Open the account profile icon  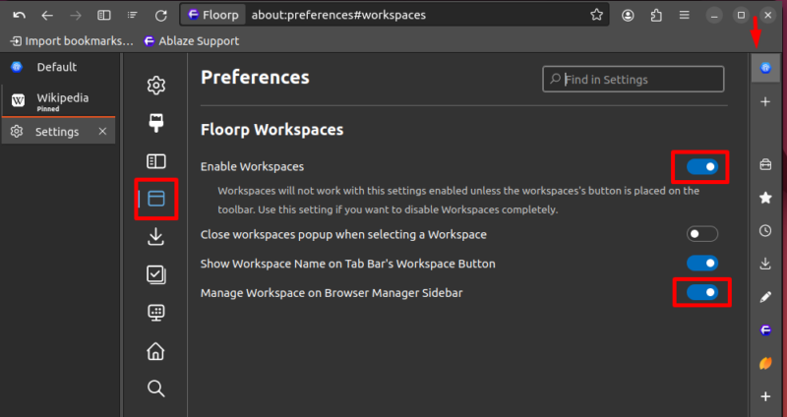[x=628, y=16]
